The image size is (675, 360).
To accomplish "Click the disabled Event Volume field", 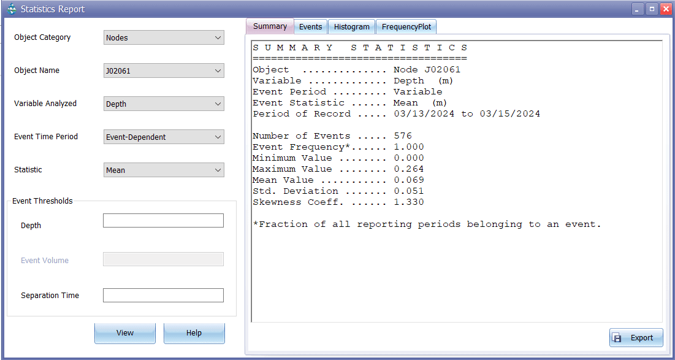I will tap(163, 259).
